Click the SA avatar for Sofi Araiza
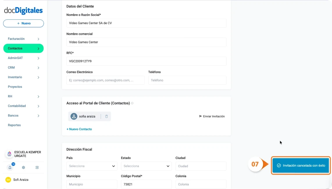The height and width of the screenshot is (189, 332). (x=8, y=180)
